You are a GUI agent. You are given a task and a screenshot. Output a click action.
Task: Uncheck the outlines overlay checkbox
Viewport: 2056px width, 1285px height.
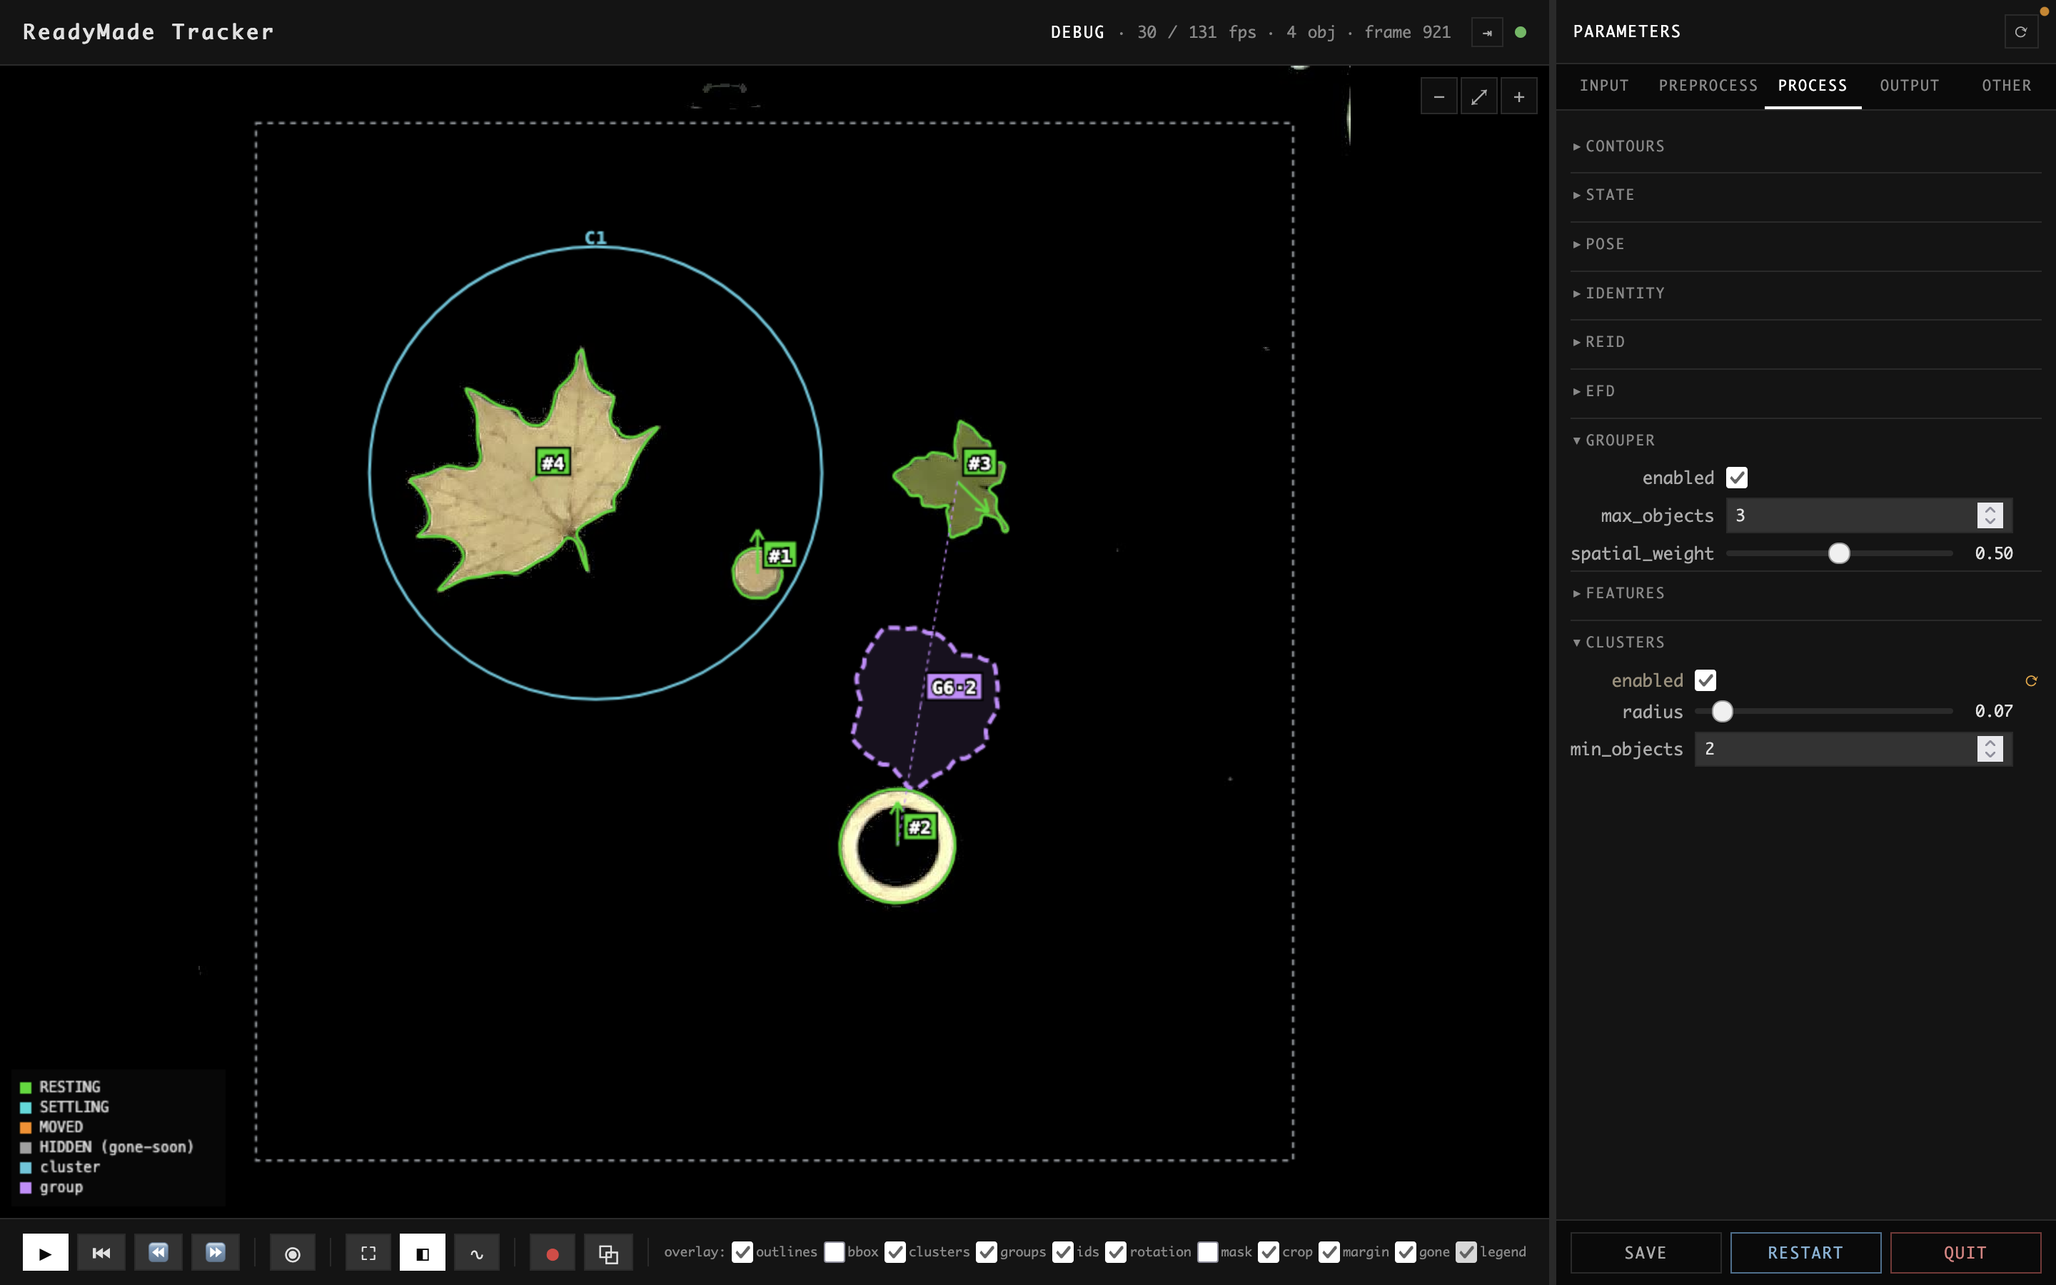point(742,1252)
